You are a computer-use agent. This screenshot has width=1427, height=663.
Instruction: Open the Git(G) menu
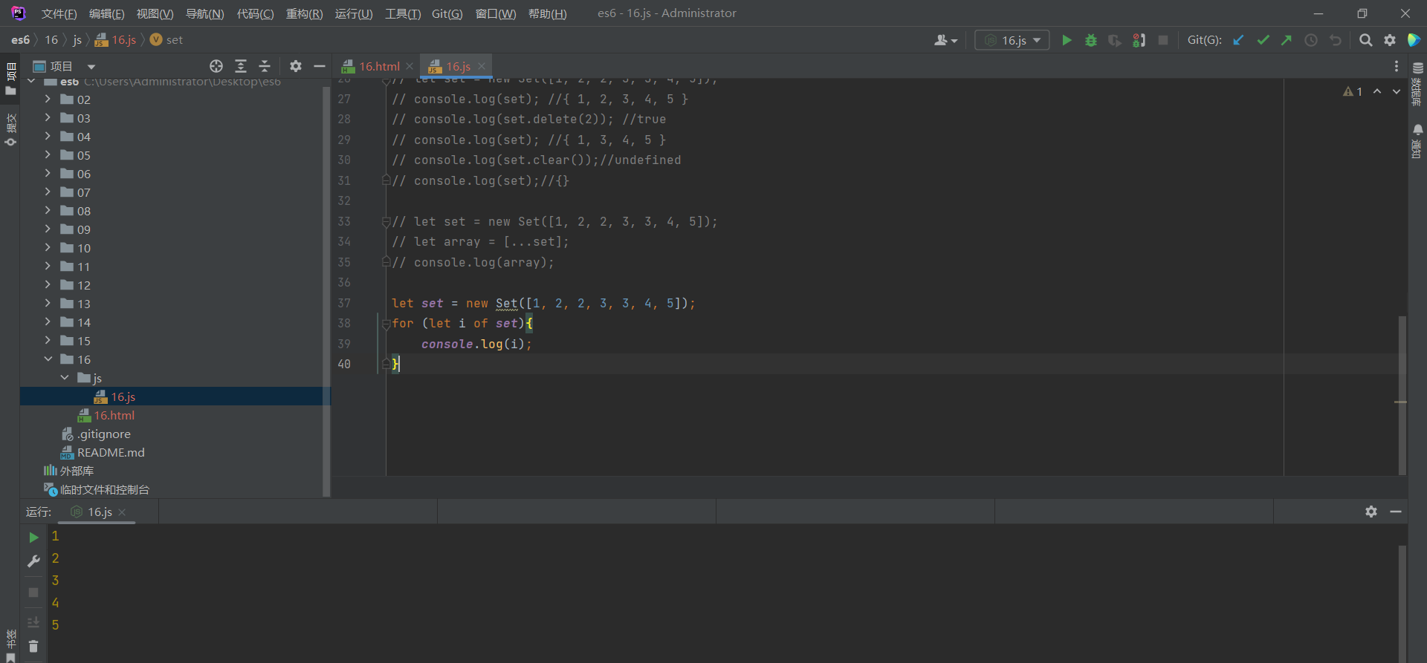[447, 13]
